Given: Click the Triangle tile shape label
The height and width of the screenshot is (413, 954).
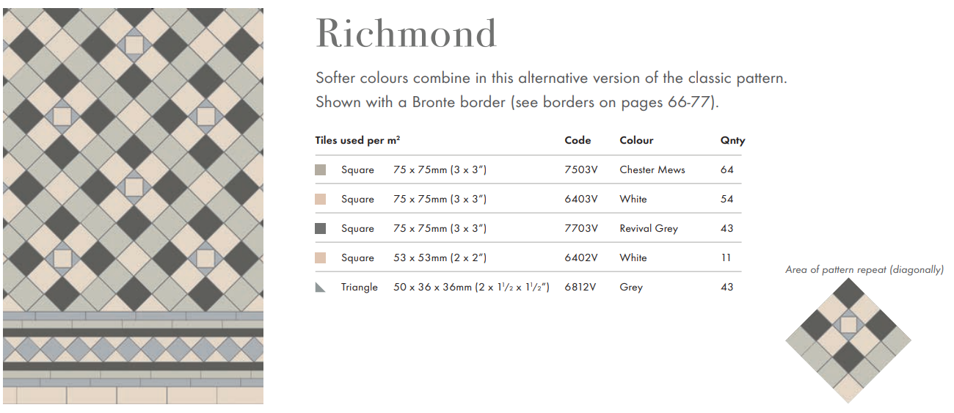Looking at the screenshot, I should point(360,288).
